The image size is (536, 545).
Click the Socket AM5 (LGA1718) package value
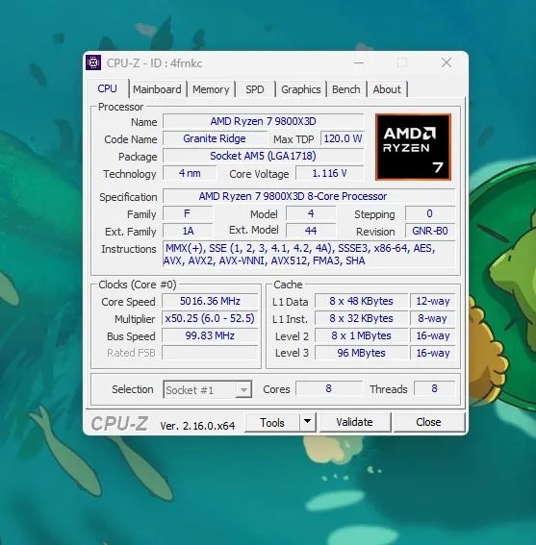(263, 156)
